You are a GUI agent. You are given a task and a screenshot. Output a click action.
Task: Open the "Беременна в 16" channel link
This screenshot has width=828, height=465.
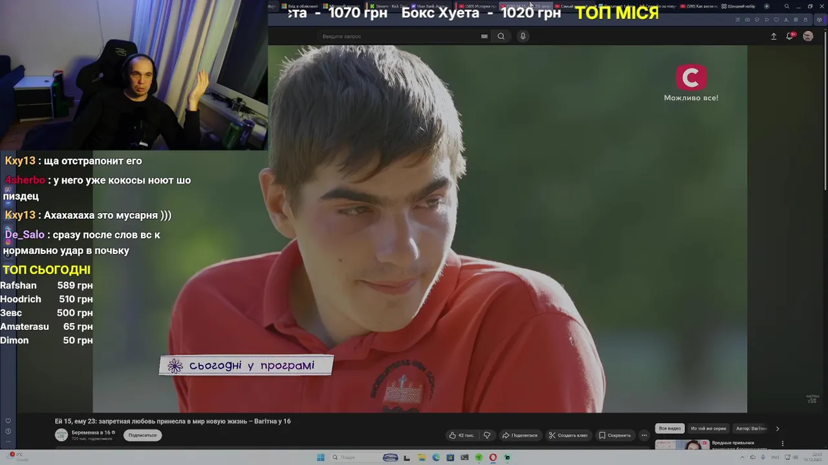pyautogui.click(x=91, y=432)
